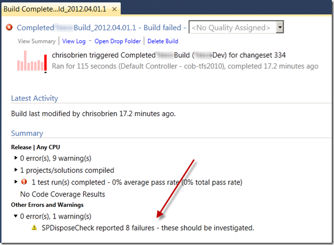Click the build history bar chart
The image size is (334, 245).
coord(32,61)
